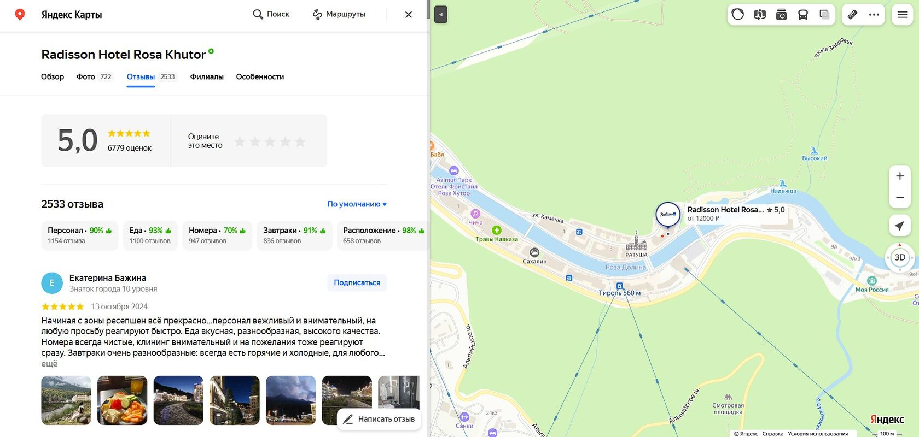Open third review photo night river
Screen dimensions: 919x437
[x=178, y=400]
